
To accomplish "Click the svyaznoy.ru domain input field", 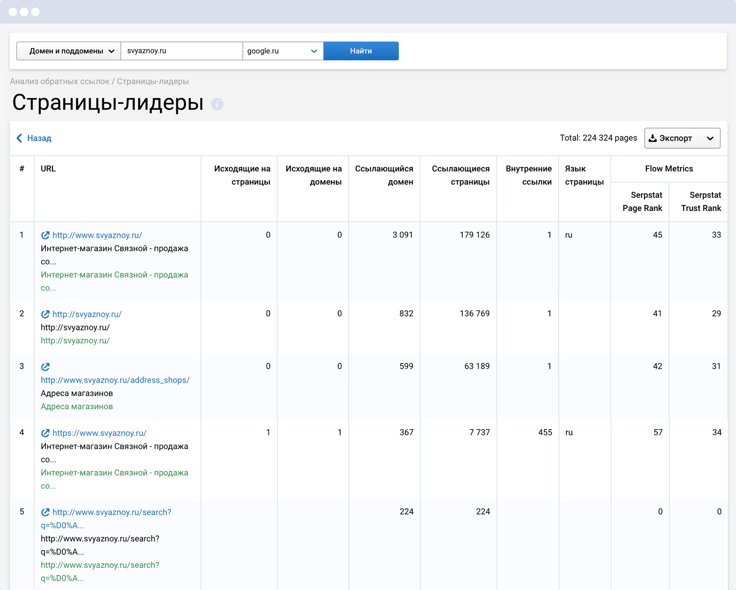I will click(181, 51).
